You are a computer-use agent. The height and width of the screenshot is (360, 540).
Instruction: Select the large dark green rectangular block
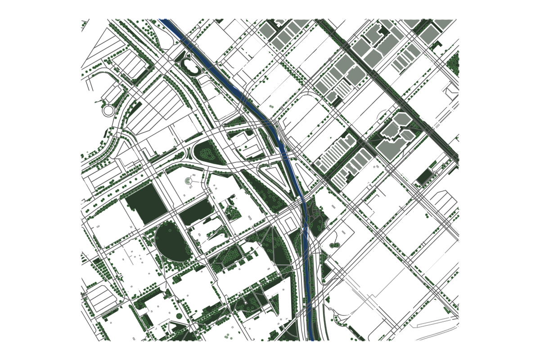point(146,204)
